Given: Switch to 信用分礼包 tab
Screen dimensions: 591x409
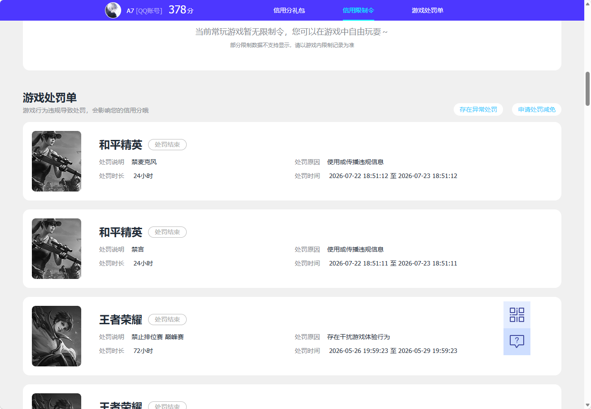Looking at the screenshot, I should (289, 10).
